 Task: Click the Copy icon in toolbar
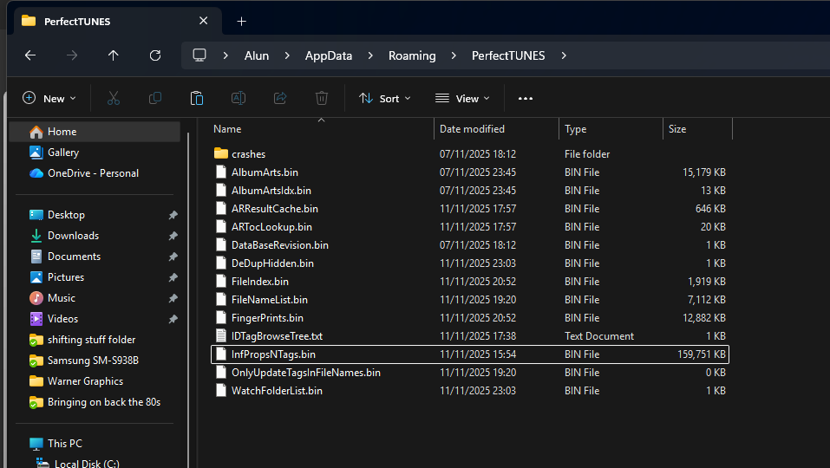(x=155, y=99)
